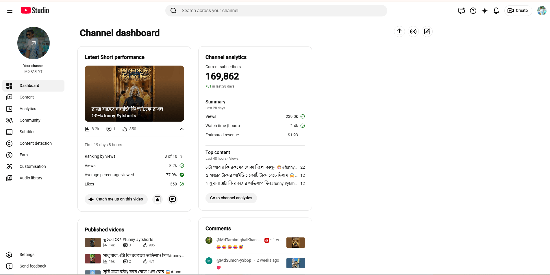
Task: Click the Create button
Action: click(518, 11)
